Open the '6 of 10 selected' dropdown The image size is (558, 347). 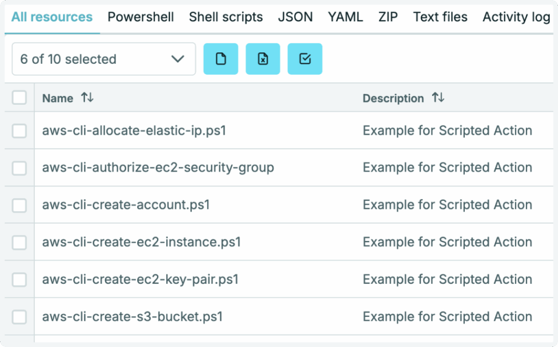click(104, 59)
